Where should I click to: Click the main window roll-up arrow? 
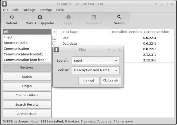coord(156,4)
